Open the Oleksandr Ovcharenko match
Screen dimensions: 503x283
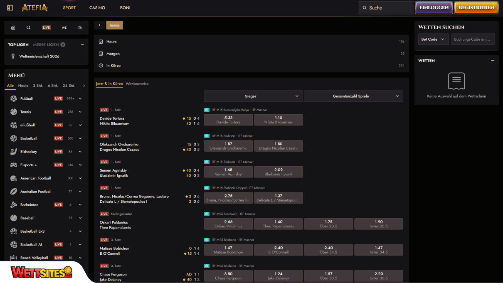coord(119,144)
